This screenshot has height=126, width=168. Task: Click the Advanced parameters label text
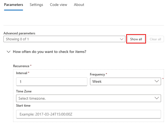click(19, 33)
